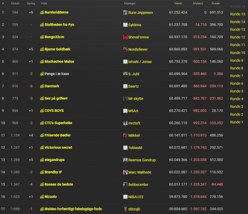This screenshot has height=214, width=248.
Task: Click the chart icon beside Stoltheden fra Fyn
Action: point(42,25)
